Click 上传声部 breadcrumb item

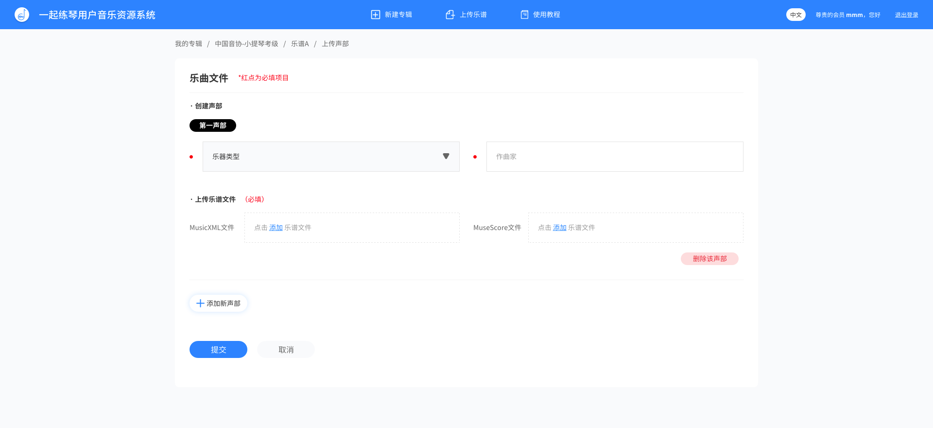click(335, 44)
